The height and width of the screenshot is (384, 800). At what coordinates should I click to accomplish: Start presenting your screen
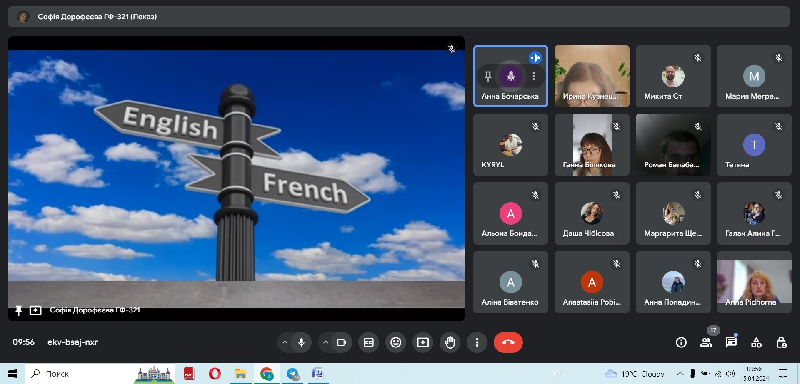coord(423,342)
